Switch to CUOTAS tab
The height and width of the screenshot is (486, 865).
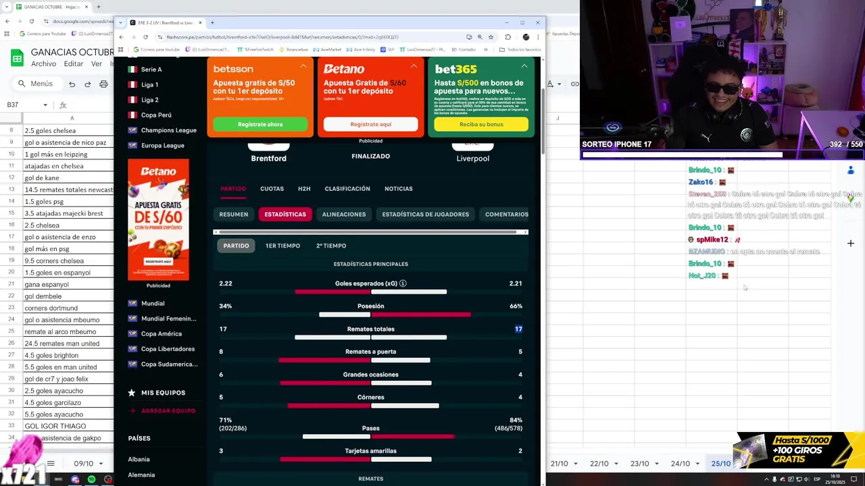pos(272,189)
